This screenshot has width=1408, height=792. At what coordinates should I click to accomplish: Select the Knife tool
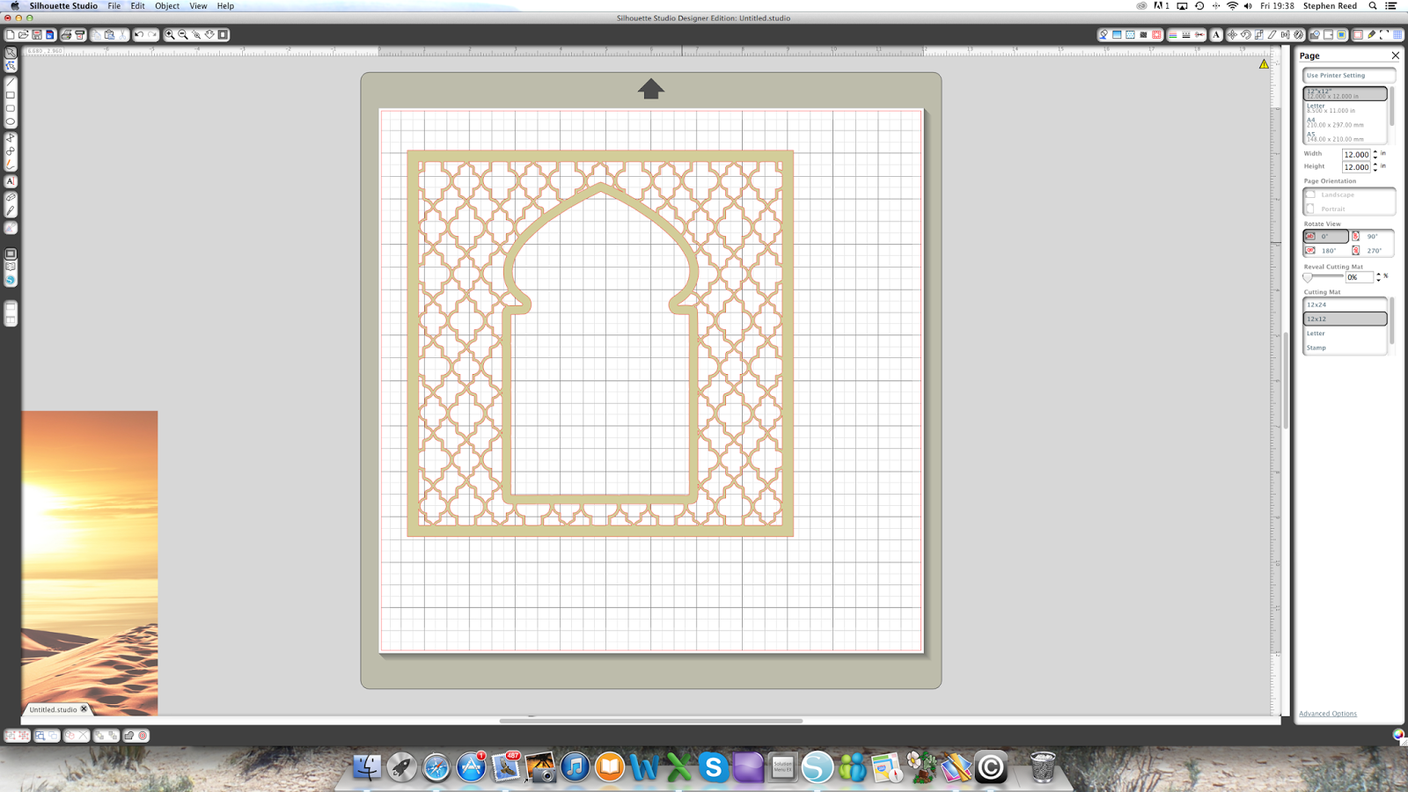click(x=11, y=211)
